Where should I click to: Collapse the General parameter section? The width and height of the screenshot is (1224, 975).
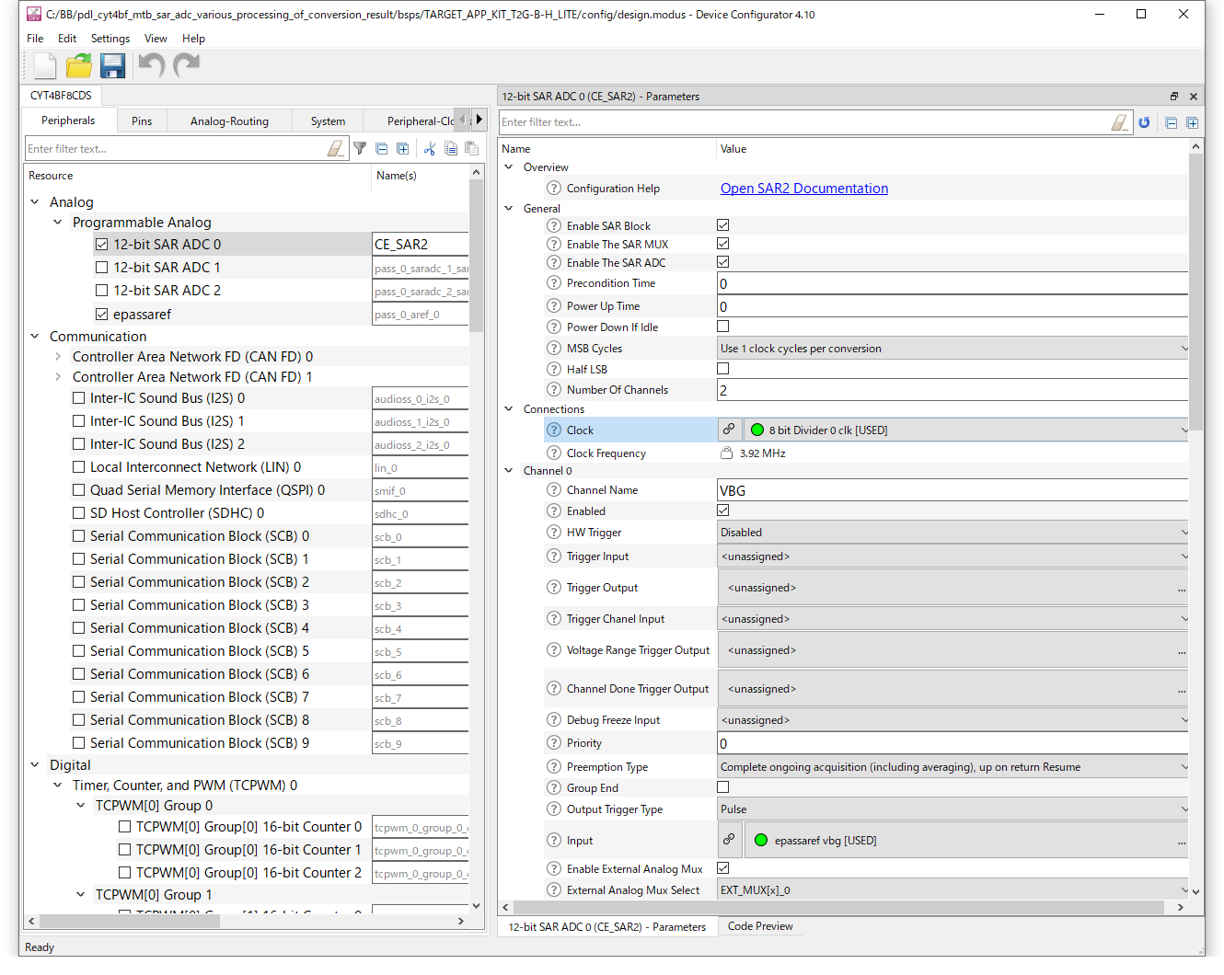[509, 209]
